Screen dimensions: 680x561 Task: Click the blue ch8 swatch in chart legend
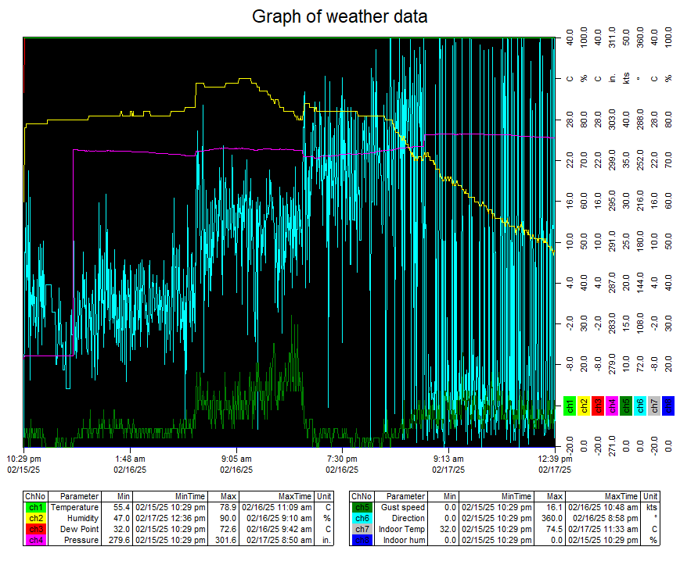pos(667,406)
